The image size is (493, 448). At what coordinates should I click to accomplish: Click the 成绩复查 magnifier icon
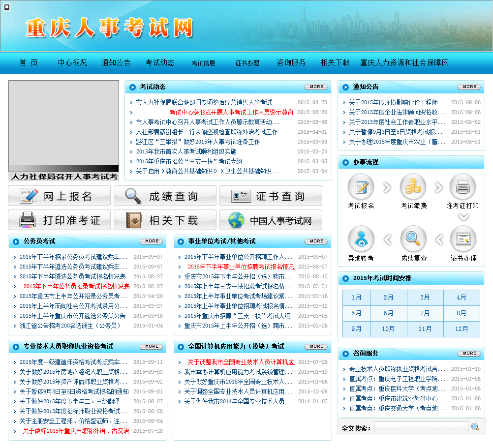(413, 239)
